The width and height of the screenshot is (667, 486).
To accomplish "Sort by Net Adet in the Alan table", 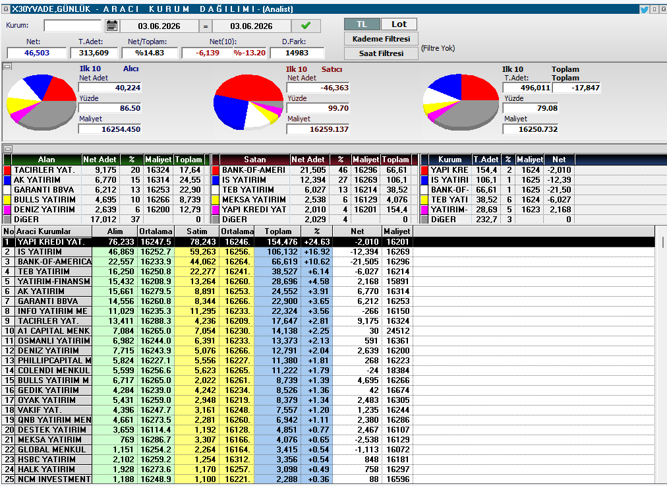I will tap(100, 160).
